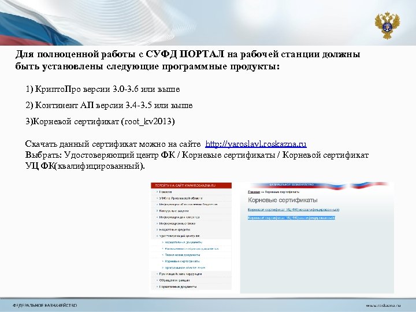
Task: Open highlighted 'Корневой сертификат УЦ ФК(квалифицированный)' link
Action: click(x=291, y=218)
